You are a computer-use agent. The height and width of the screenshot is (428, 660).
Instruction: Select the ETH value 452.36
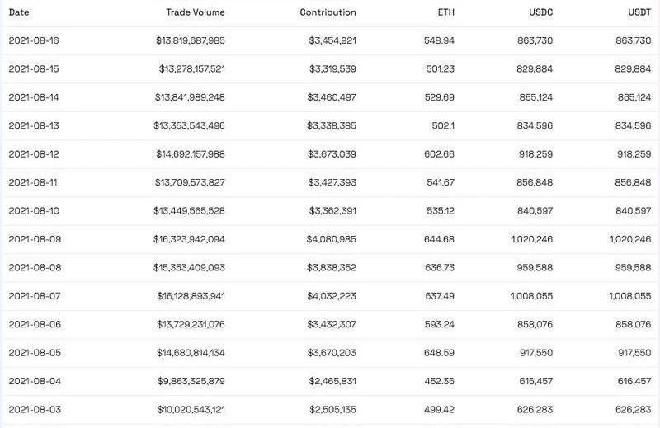[439, 381]
